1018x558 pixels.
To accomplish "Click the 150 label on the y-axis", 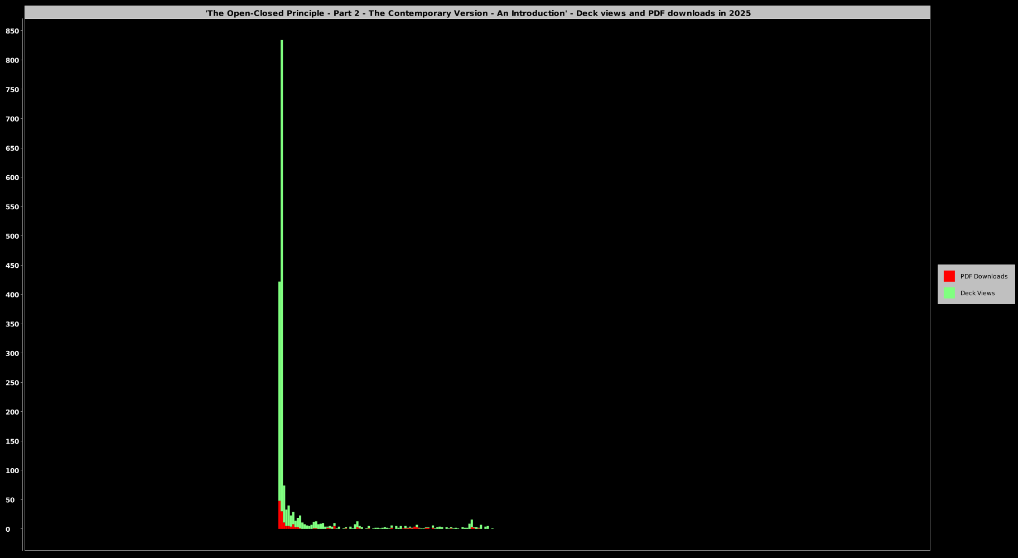I will click(12, 441).
